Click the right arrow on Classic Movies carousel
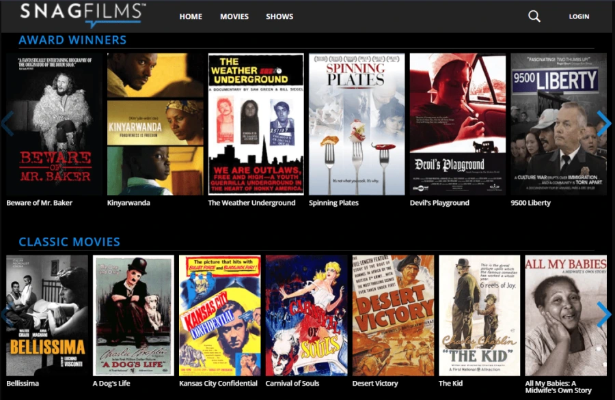This screenshot has width=615, height=400. [604, 315]
